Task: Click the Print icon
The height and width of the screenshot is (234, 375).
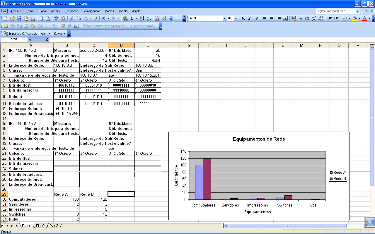Action: point(41,18)
